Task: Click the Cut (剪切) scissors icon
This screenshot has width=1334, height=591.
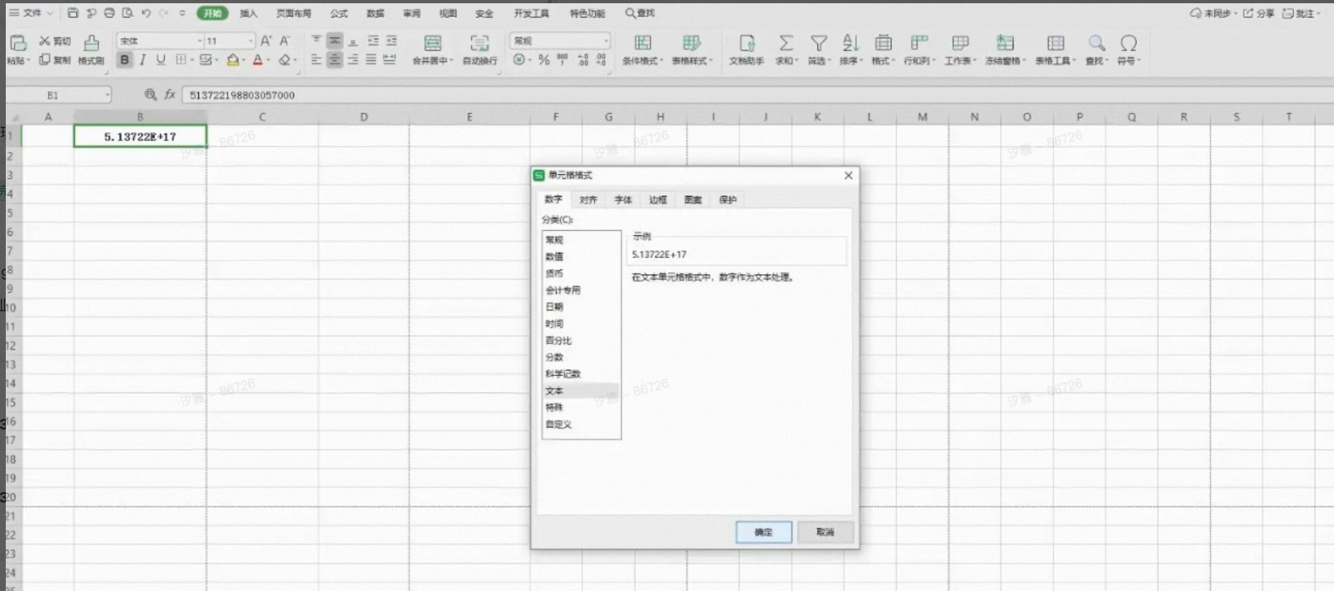Action: click(x=45, y=41)
